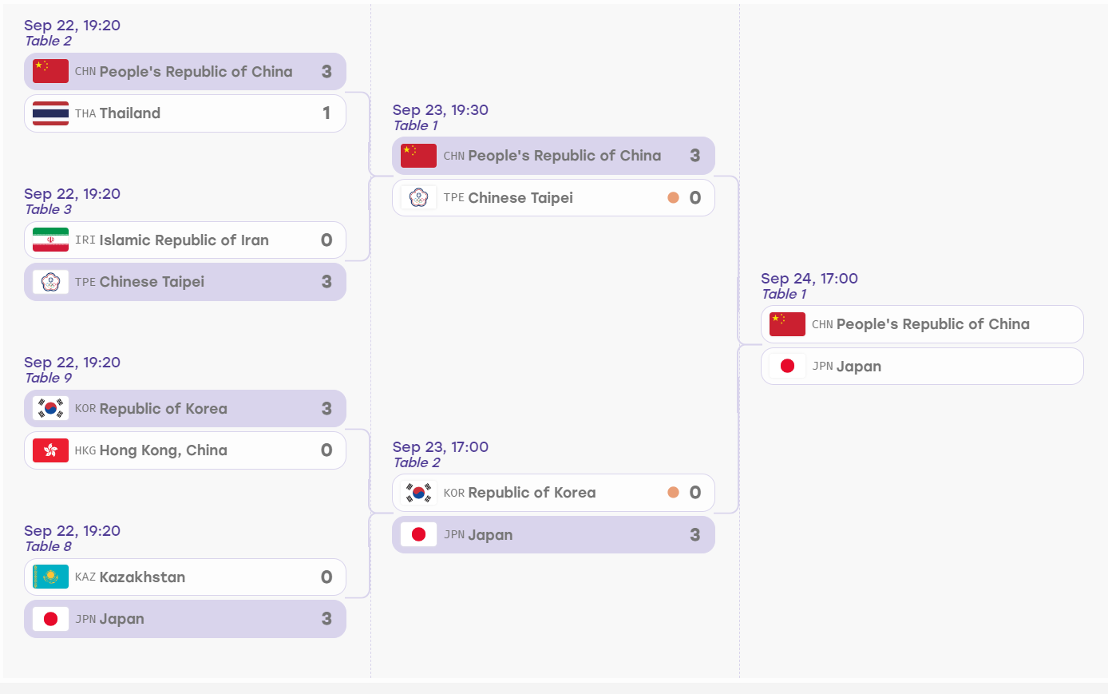This screenshot has width=1108, height=694.
Task: Click Japan flag in Sep 24 final
Action: pos(787,366)
